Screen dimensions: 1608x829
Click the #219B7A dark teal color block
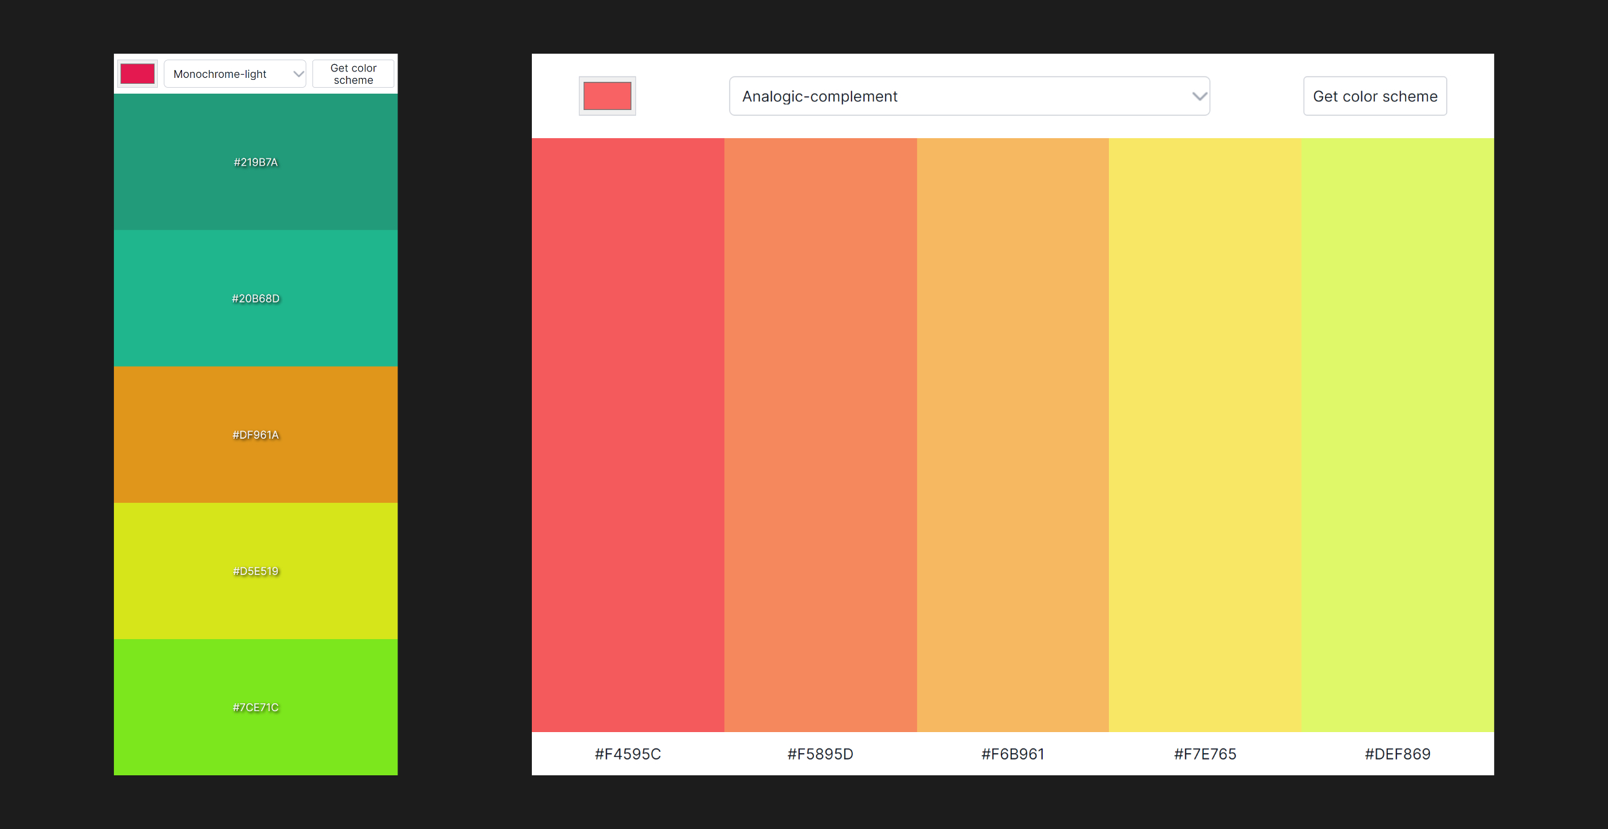255,162
